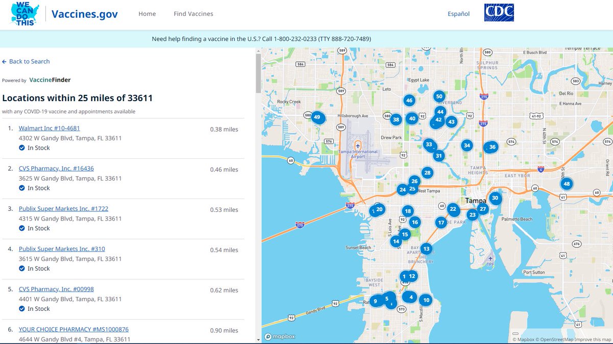Open CVS Pharmacy, Inc. #16436 details

pos(56,168)
